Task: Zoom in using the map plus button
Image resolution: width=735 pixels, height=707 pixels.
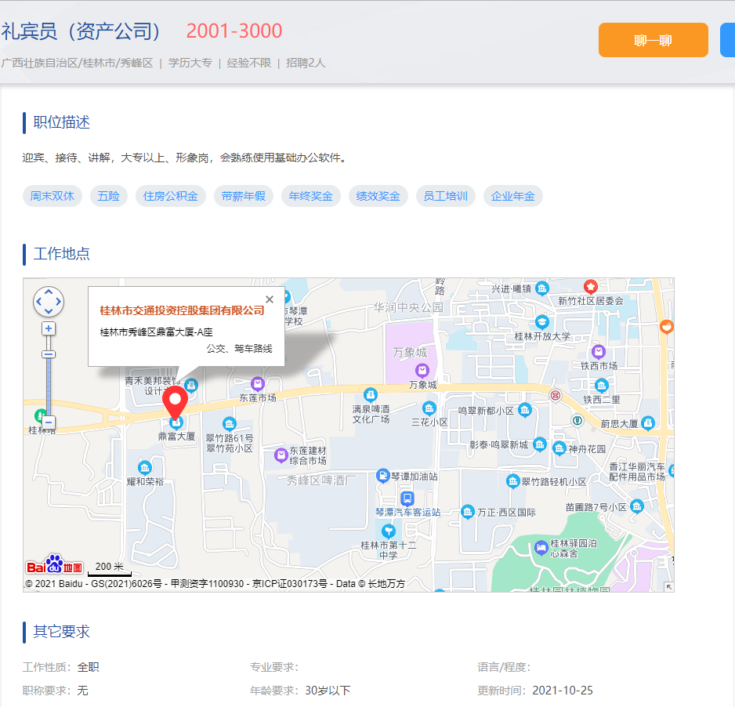Action: (x=49, y=328)
